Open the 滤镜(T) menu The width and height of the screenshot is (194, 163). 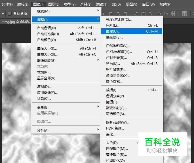[102, 5]
